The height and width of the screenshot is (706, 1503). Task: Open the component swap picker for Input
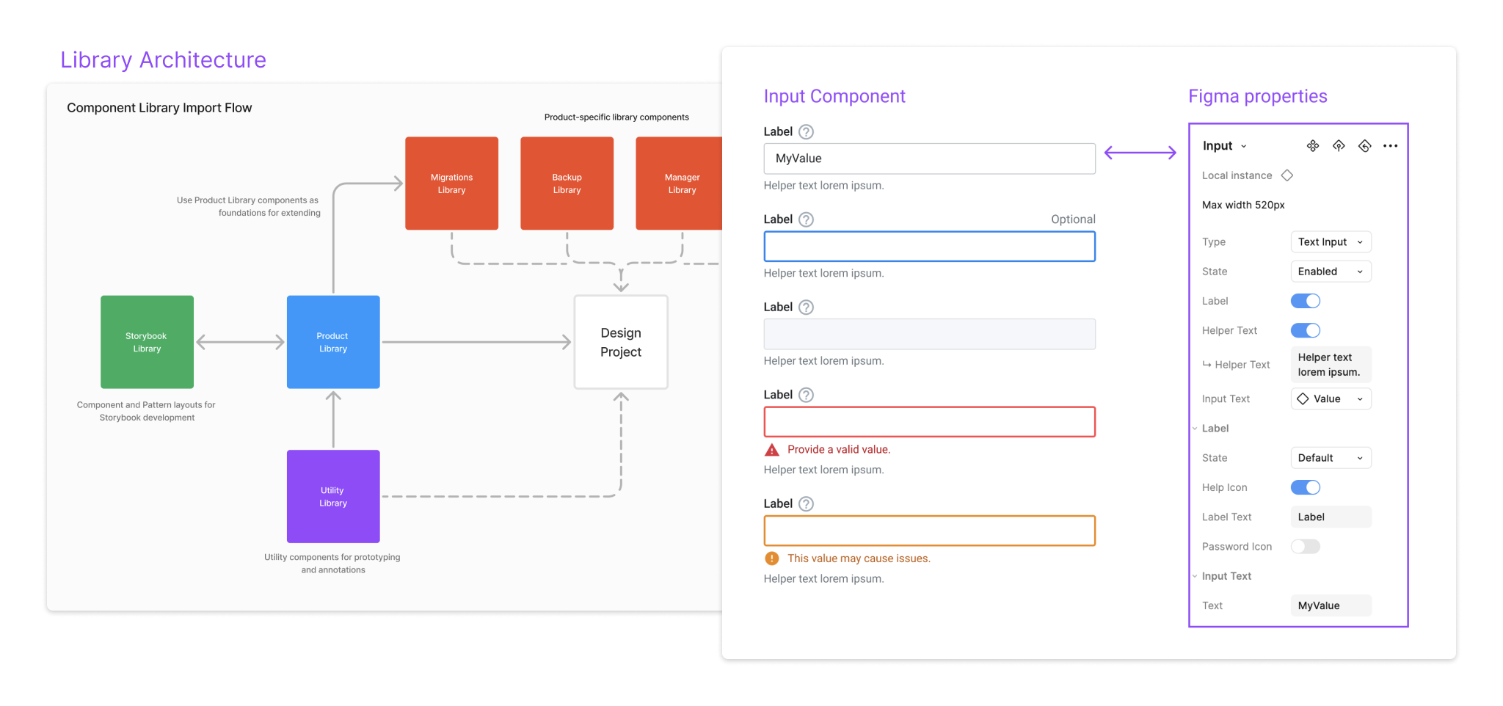[x=1312, y=146]
